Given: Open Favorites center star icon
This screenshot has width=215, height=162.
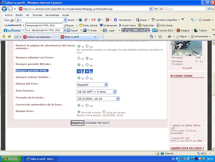Looking at the screenshot, I should (4, 36).
